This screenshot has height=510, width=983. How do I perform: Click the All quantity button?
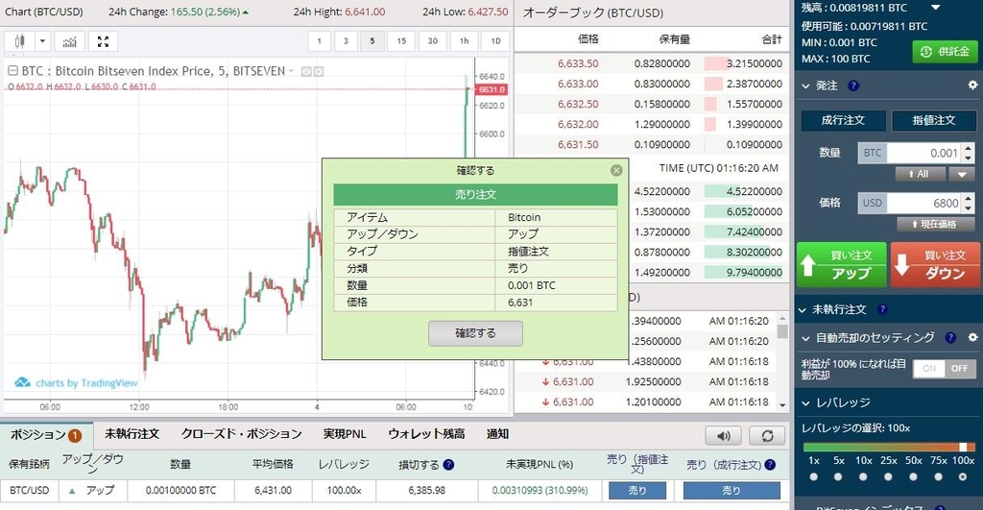tap(920, 174)
